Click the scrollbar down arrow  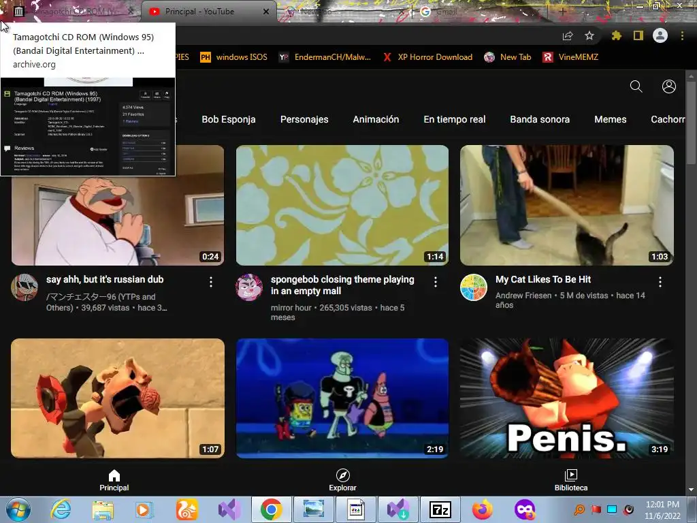click(692, 490)
